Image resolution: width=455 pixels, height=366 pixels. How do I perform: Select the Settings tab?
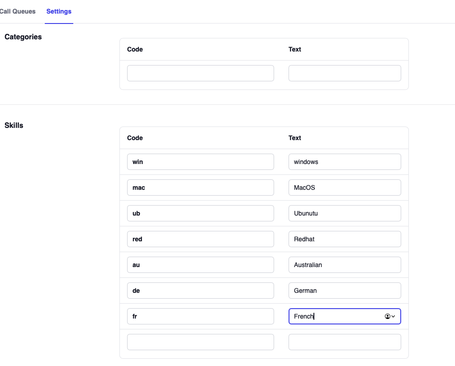click(59, 11)
